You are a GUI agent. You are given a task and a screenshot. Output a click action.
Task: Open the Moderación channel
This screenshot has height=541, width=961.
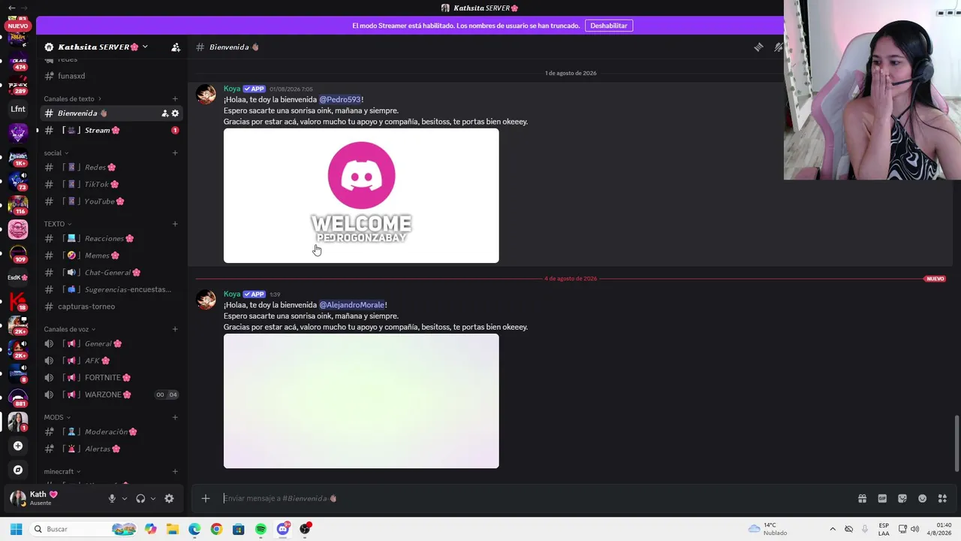coord(110,432)
